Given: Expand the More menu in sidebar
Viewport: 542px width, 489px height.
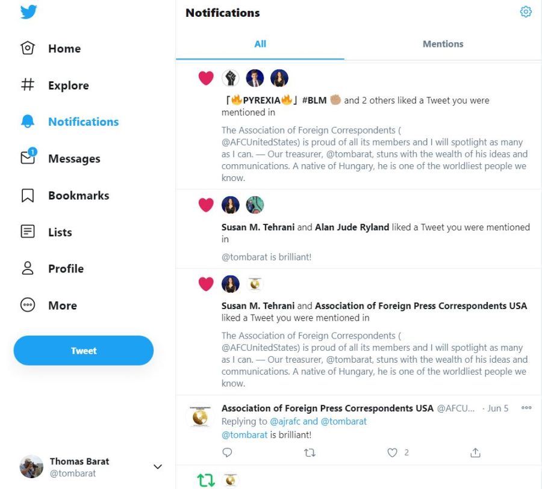Looking at the screenshot, I should click(x=28, y=306).
